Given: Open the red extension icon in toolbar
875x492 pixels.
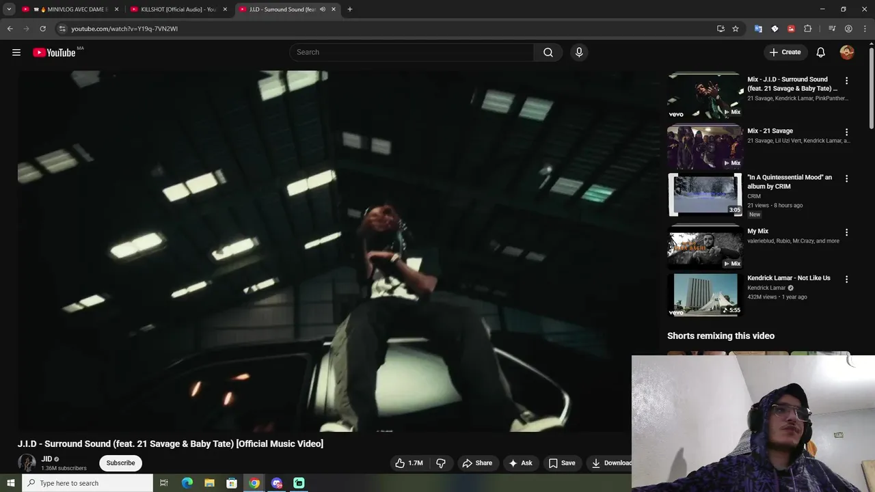Looking at the screenshot, I should [791, 29].
